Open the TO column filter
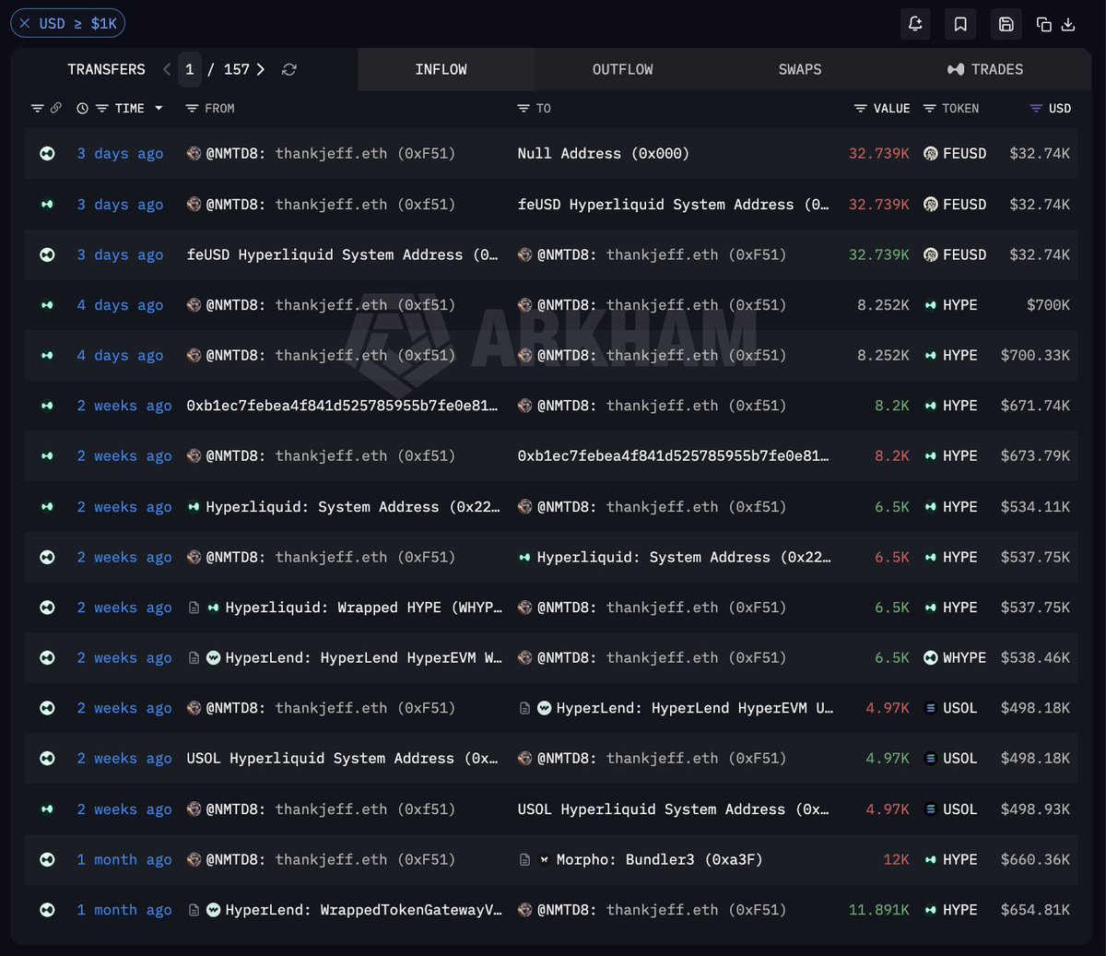This screenshot has height=956, width=1106. coord(524,109)
